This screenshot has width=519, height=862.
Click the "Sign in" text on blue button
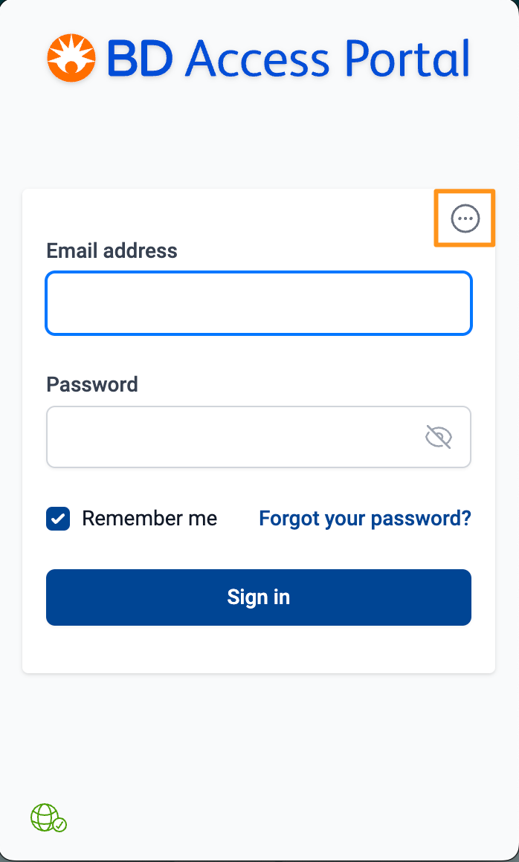[x=258, y=597]
